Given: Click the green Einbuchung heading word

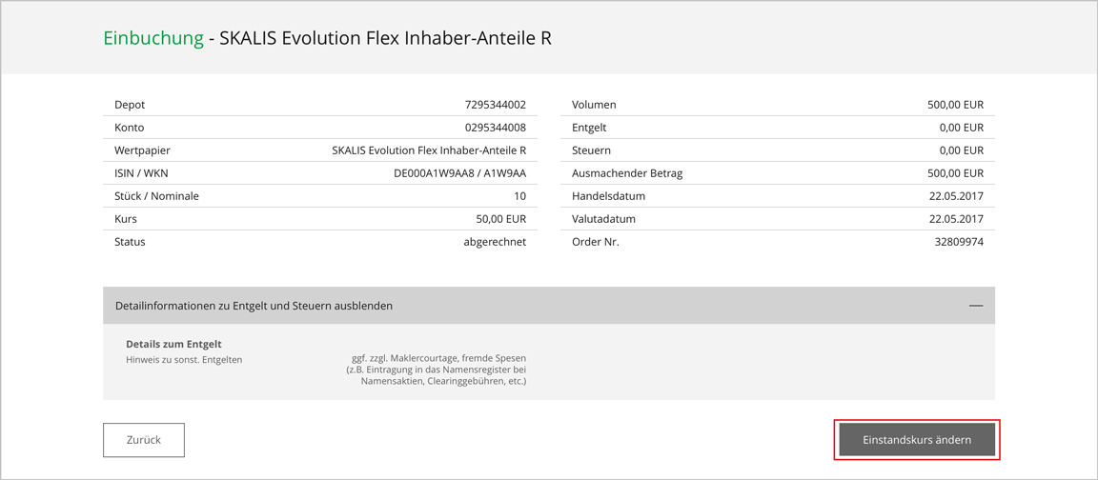Looking at the screenshot, I should click(153, 38).
